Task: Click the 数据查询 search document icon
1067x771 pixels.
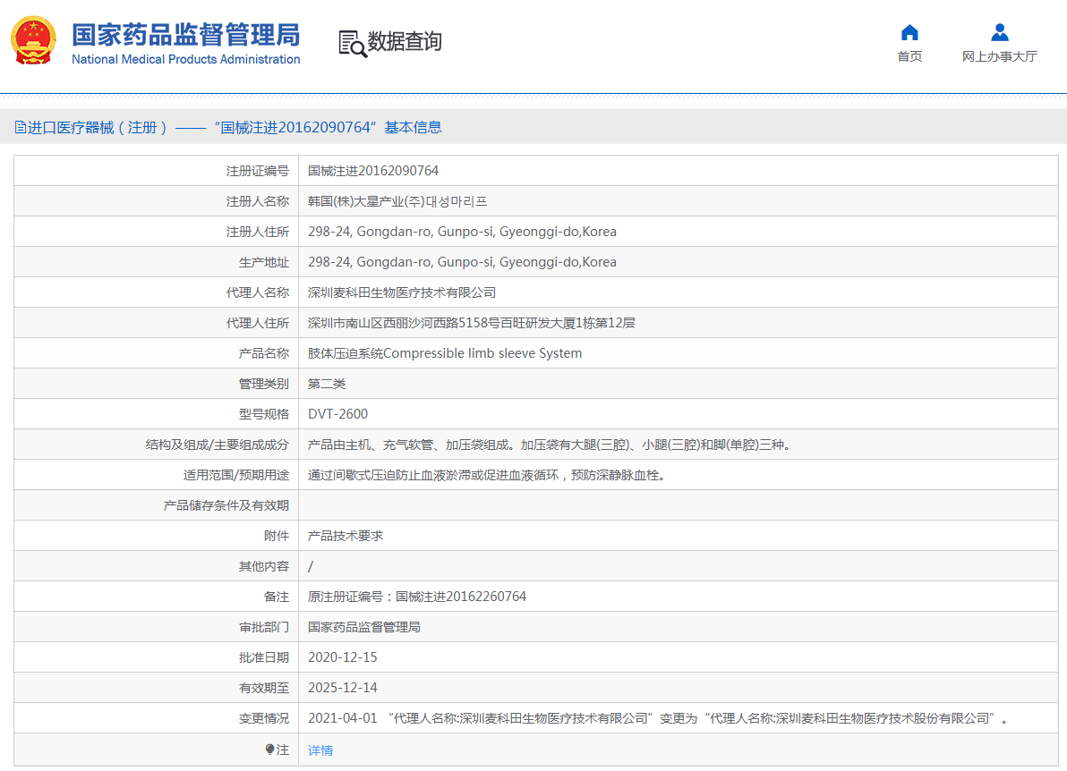Action: click(x=353, y=44)
